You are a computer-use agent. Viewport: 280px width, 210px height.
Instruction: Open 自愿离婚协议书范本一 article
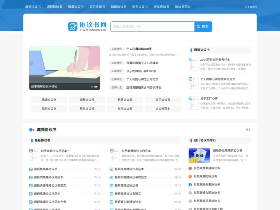point(55,151)
